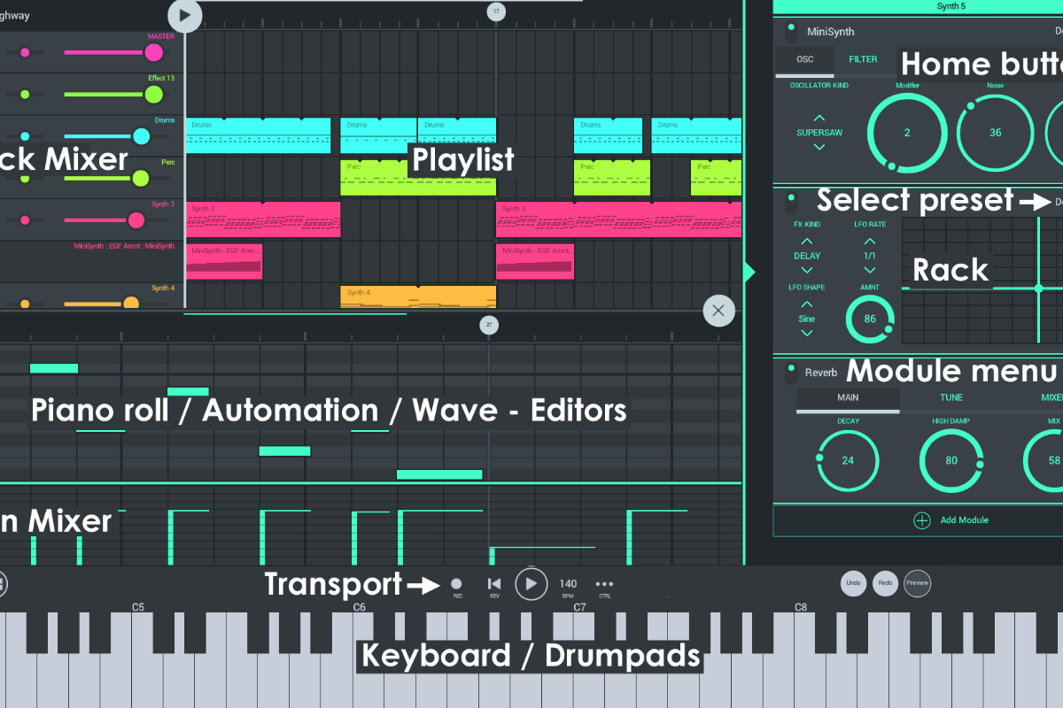Click the Noise knob showing 36

995,133
